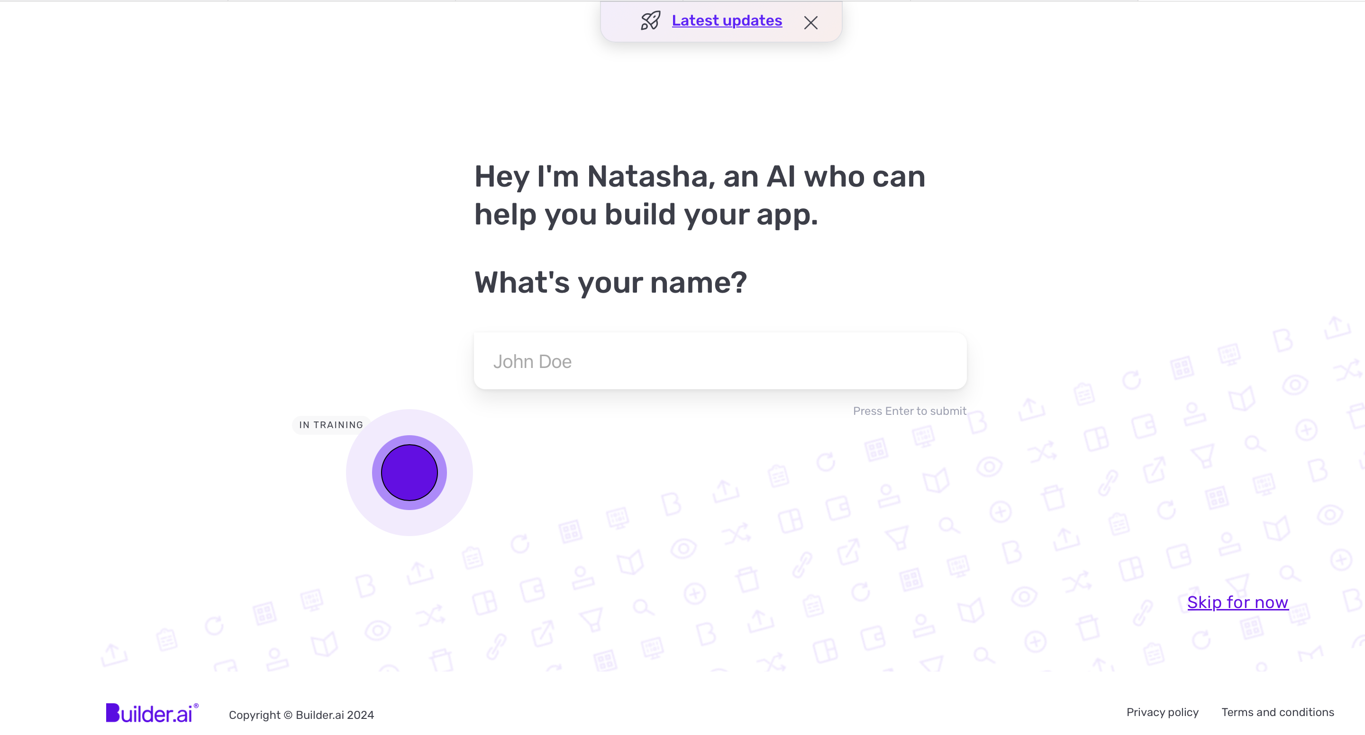Focus the John Doe name input field

point(719,361)
